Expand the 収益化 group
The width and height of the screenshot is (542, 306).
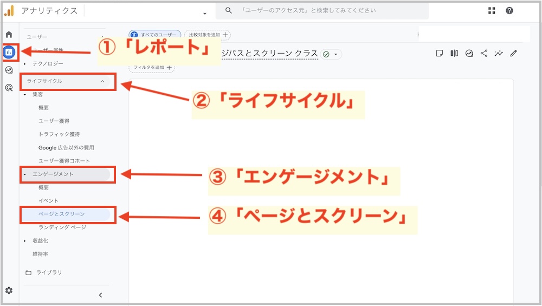point(25,240)
